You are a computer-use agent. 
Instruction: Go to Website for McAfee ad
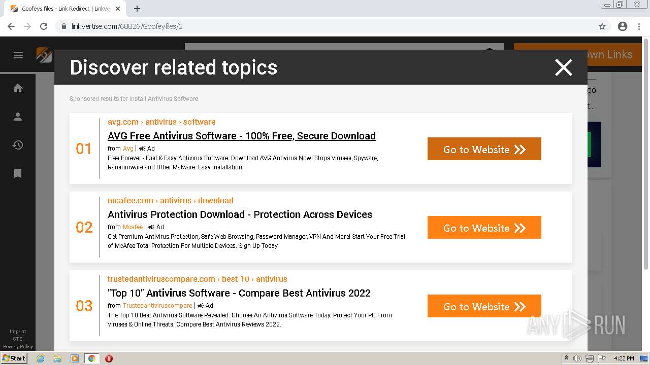(484, 228)
